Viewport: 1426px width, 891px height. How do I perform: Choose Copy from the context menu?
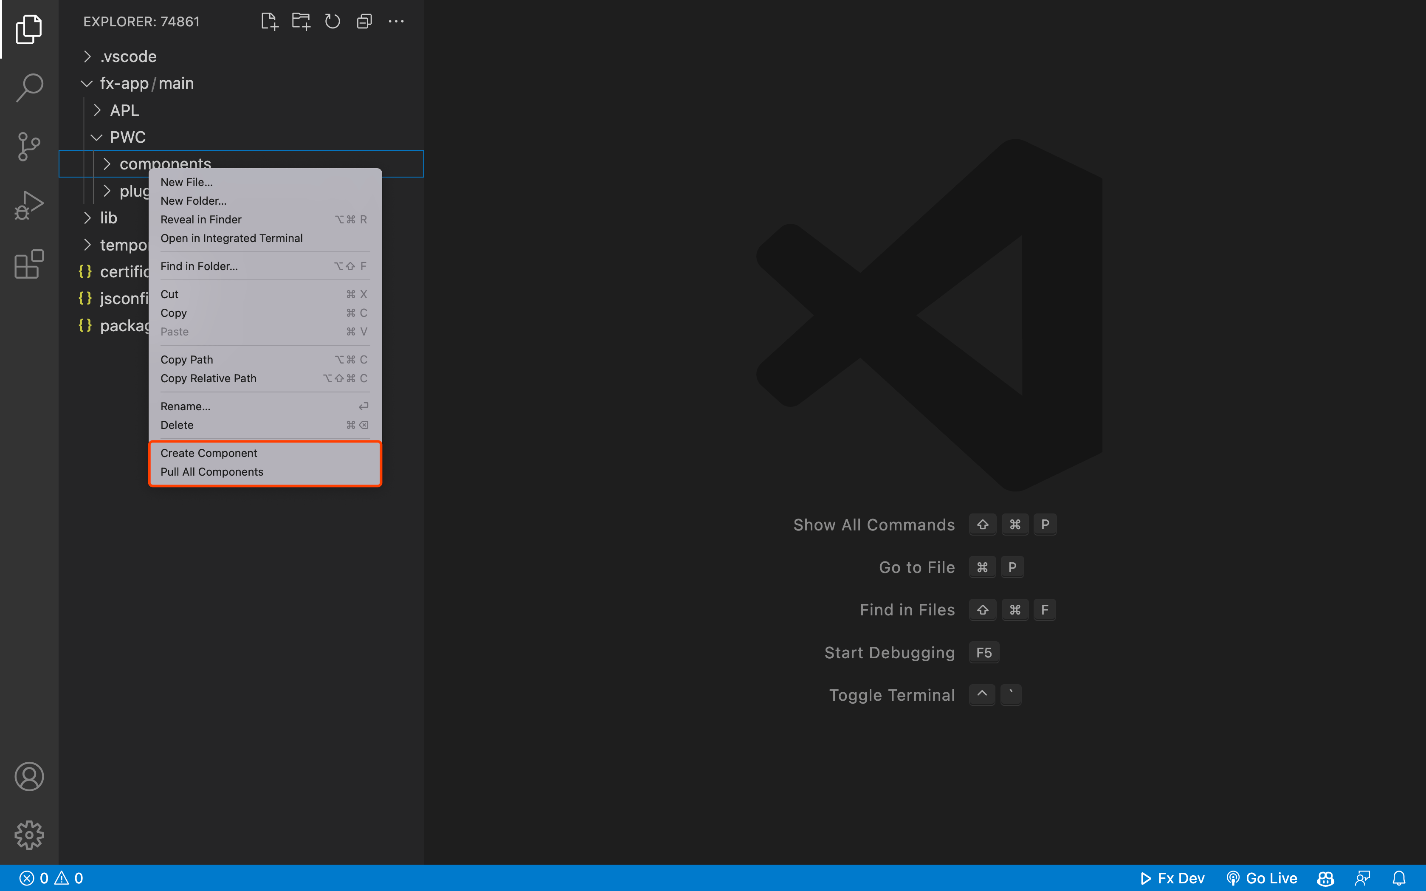[265, 313]
